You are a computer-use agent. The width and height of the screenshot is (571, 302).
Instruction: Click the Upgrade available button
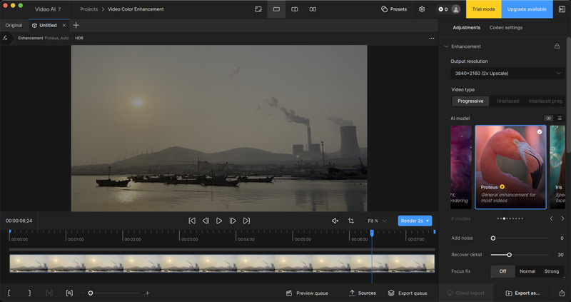(527, 9)
